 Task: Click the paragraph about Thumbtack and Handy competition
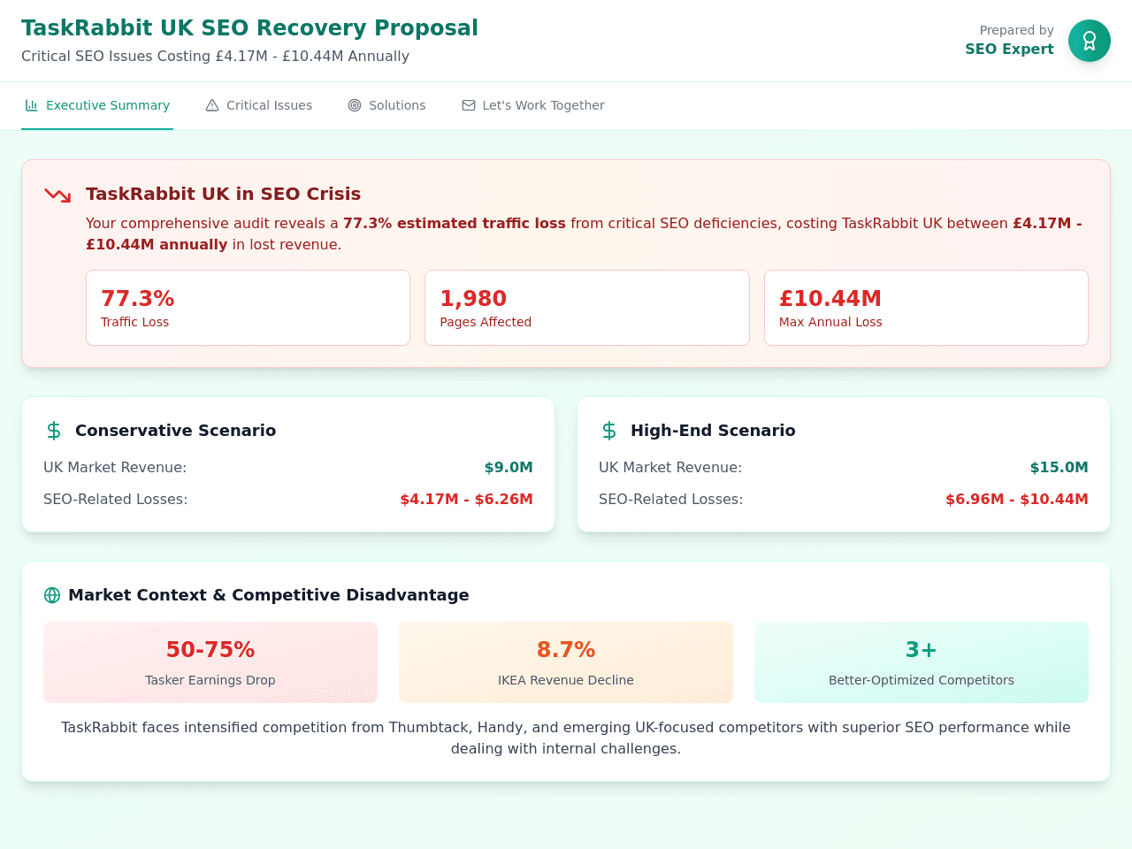click(566, 738)
